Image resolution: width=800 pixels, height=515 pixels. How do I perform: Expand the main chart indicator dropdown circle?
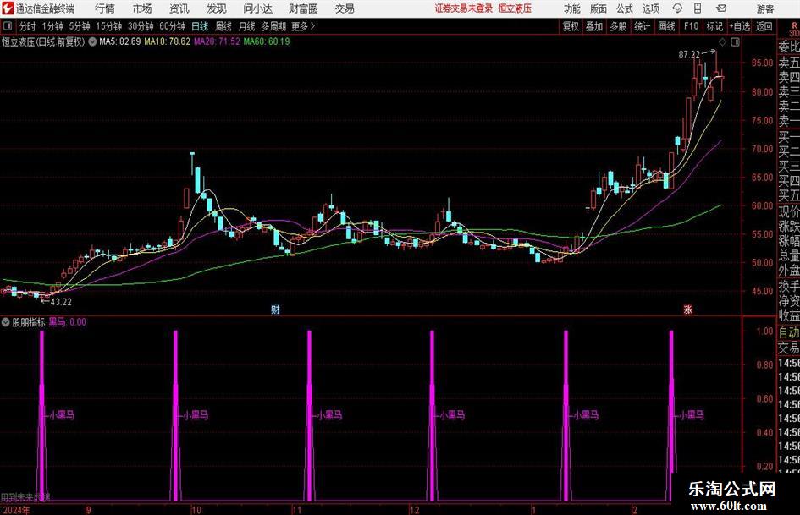click(x=92, y=41)
